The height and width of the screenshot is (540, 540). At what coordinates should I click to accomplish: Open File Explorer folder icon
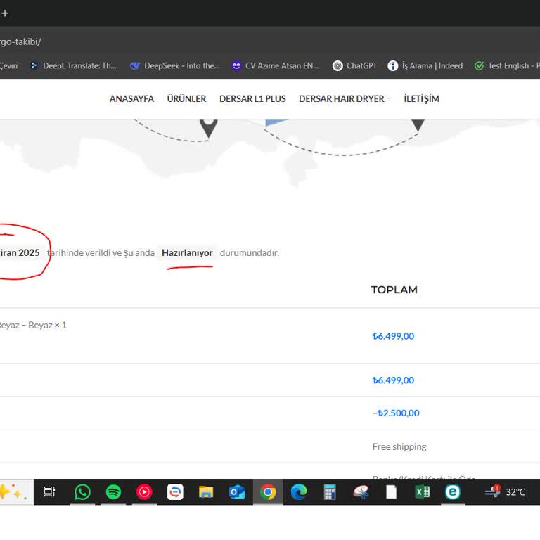[206, 492]
